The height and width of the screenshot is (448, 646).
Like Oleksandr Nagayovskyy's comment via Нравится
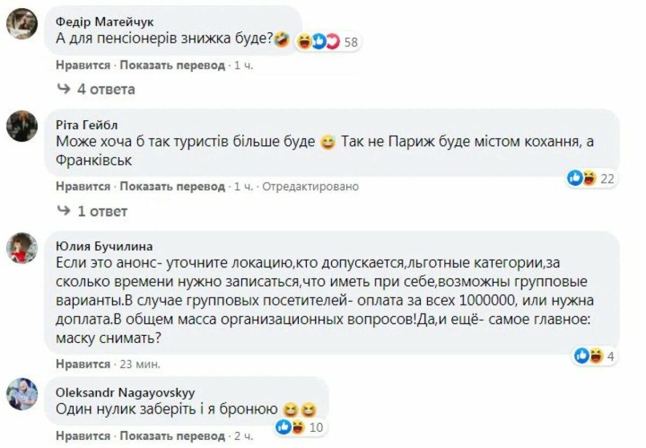tap(83, 436)
